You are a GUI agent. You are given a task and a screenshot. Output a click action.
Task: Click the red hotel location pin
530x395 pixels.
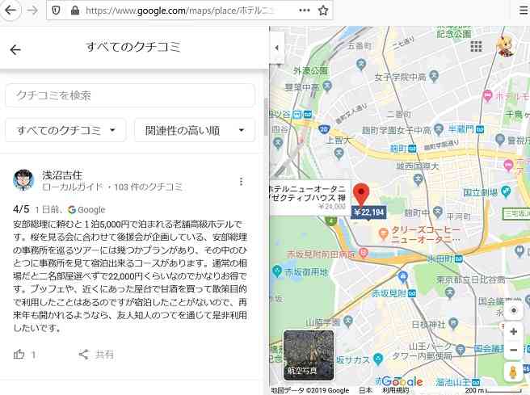point(361,194)
